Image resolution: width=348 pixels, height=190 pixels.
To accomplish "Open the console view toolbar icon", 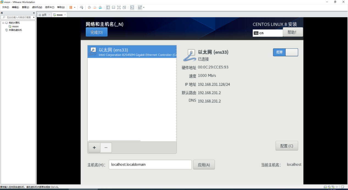I will pos(132,7).
